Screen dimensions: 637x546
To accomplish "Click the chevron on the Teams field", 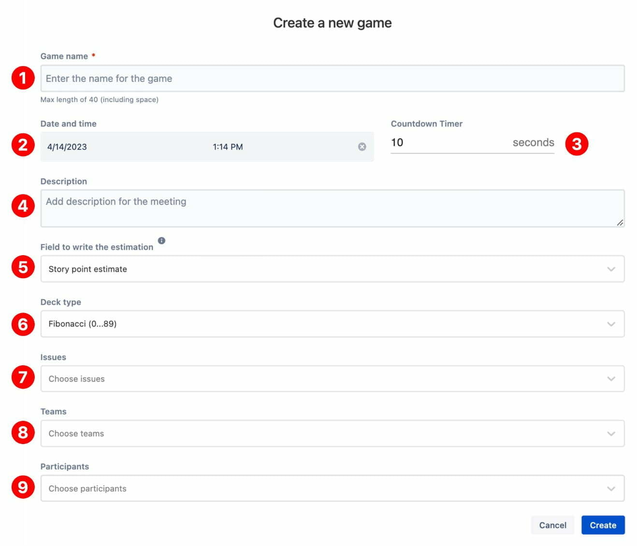I will (611, 433).
